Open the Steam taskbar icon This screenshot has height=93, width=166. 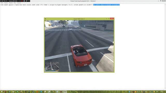[x=33, y=92]
